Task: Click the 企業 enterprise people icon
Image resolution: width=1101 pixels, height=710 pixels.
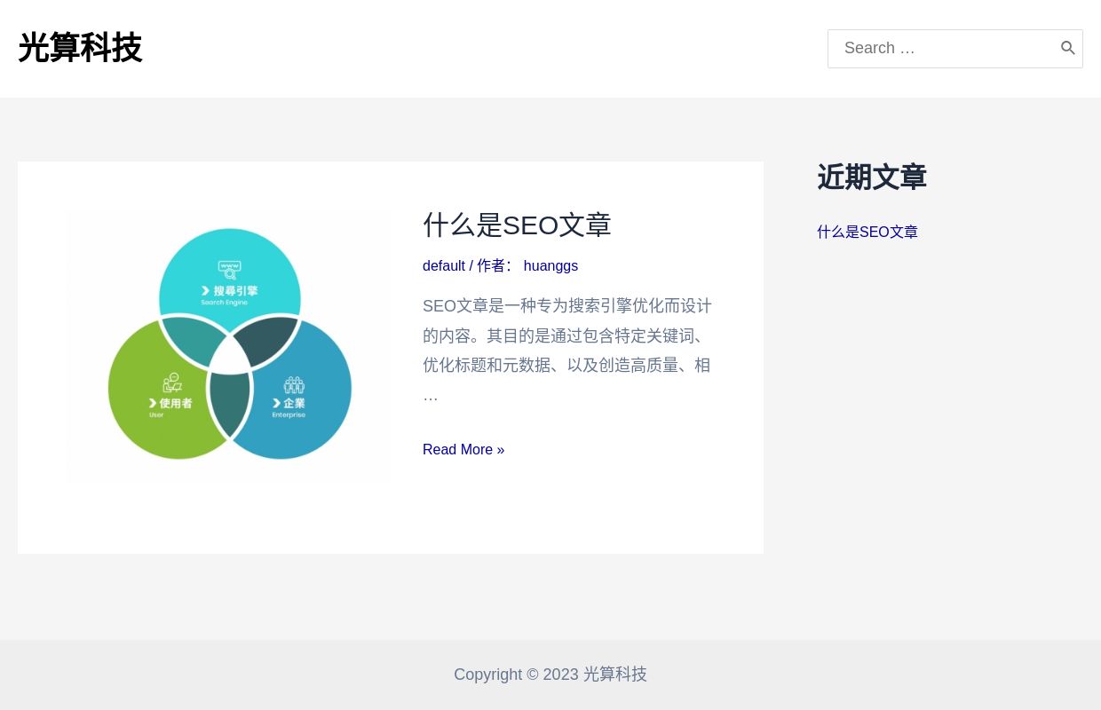Action: tap(294, 385)
